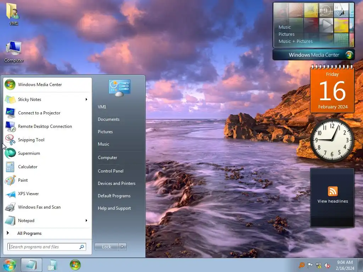Select the Computer icon on desktop
The width and height of the screenshot is (363, 272).
[x=14, y=52]
